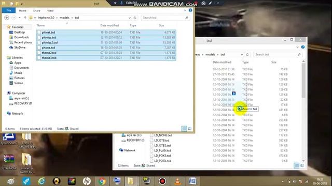
Task: Click 'intphone 2.0' in address bar
Action: pos(46,18)
